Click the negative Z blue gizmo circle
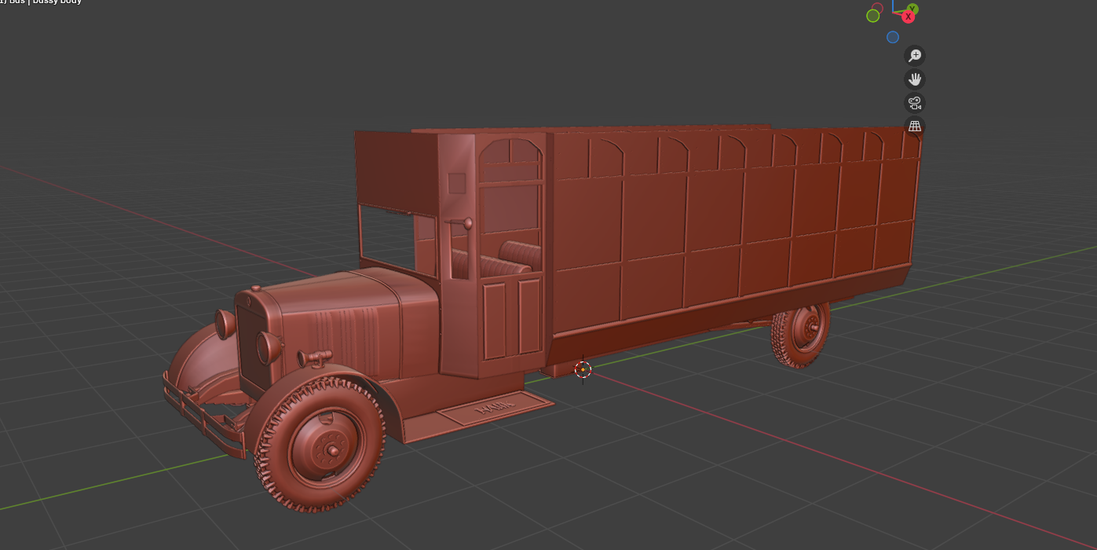1097x550 pixels. coord(893,37)
